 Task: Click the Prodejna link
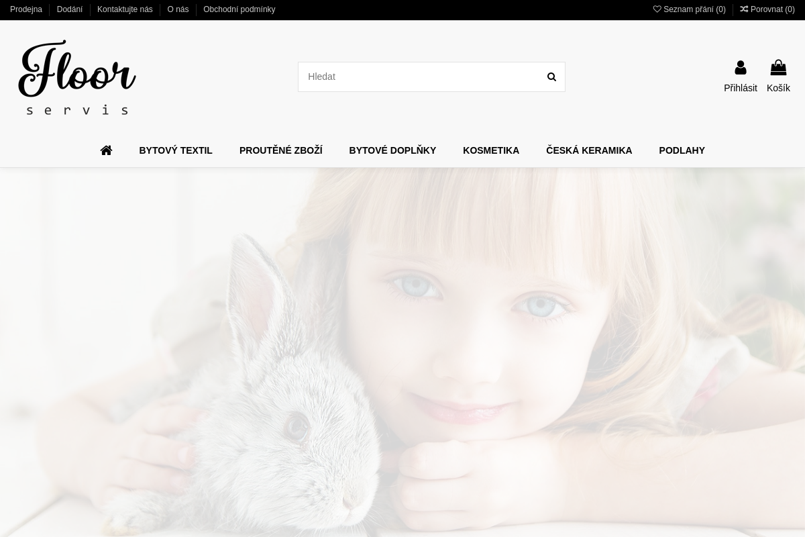point(26,9)
